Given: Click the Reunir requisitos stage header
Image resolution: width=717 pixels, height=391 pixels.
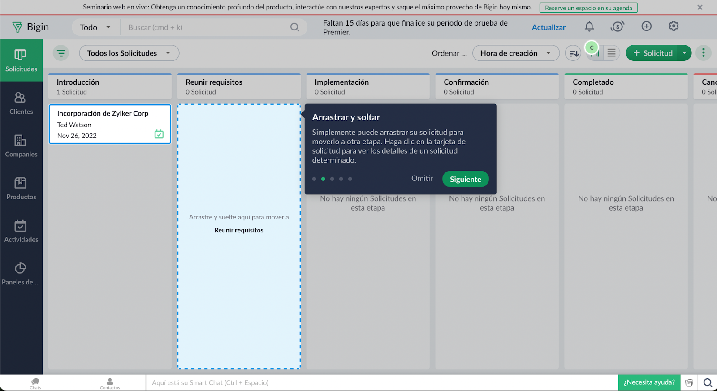Looking at the screenshot, I should 239,86.
